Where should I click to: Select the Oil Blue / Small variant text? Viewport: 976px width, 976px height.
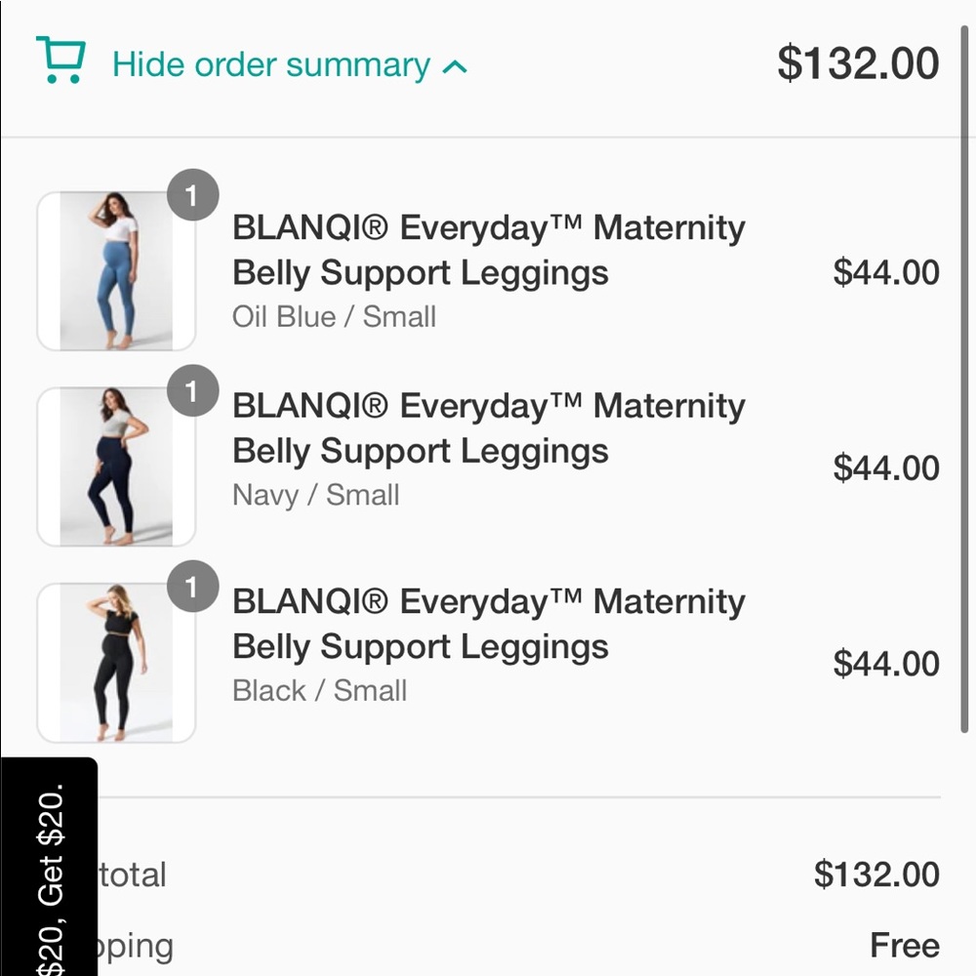pos(334,316)
